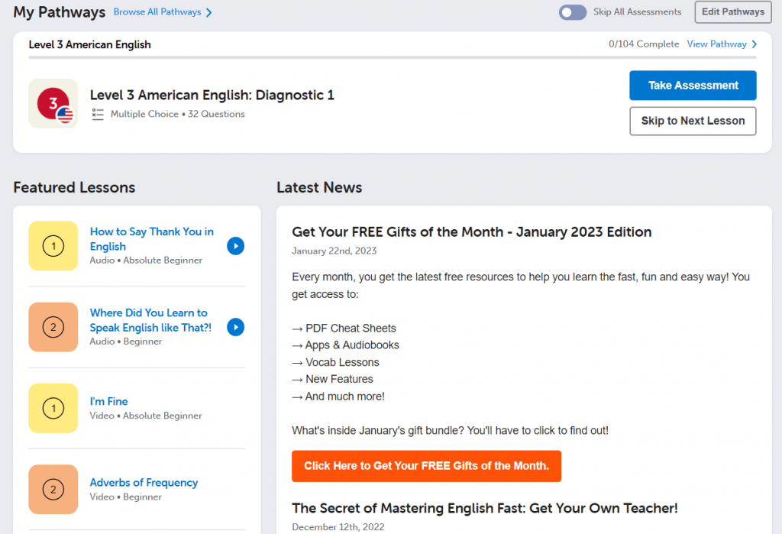Screen dimensions: 782x534
Task: Click 'Video • Absolute Beginner' label
Action: point(146,416)
